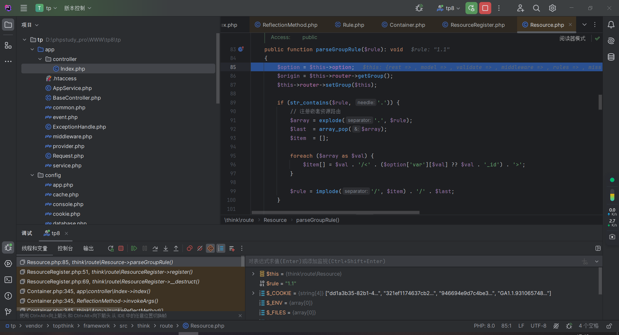Collapse the controller folder in project tree
This screenshot has height=335, width=619.
(x=40, y=59)
